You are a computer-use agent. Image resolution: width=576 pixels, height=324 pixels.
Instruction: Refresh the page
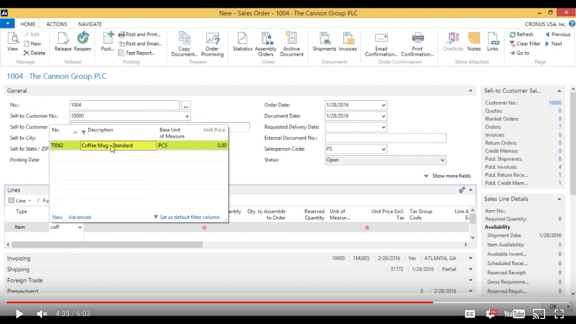[521, 35]
